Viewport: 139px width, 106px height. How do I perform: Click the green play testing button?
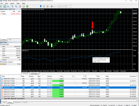pos(27,6)
